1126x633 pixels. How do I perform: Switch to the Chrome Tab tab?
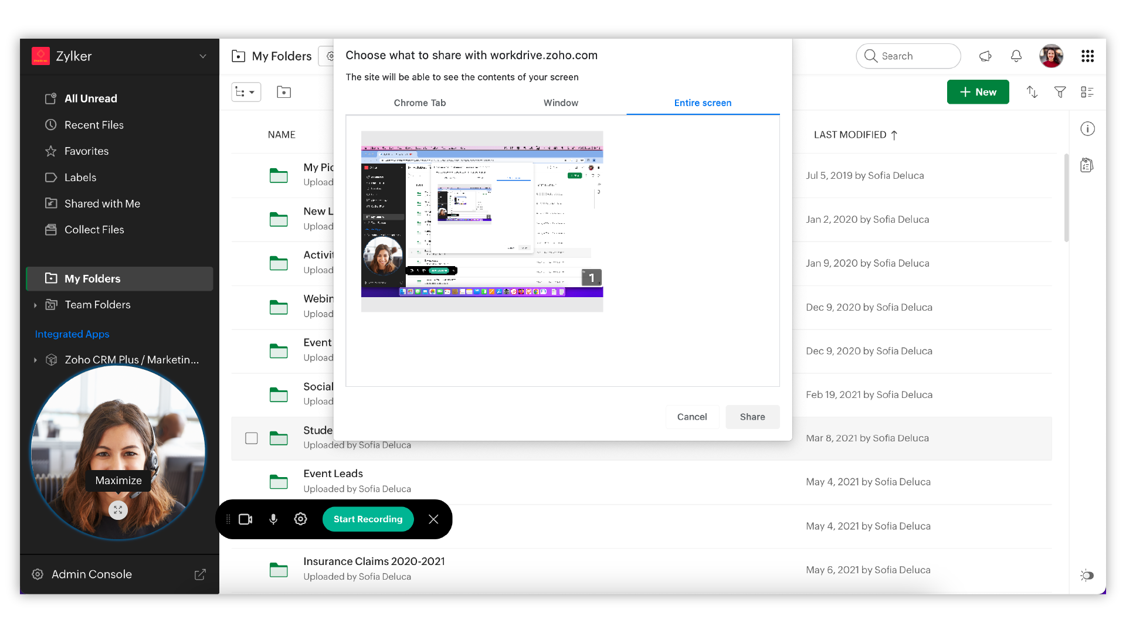coord(420,103)
